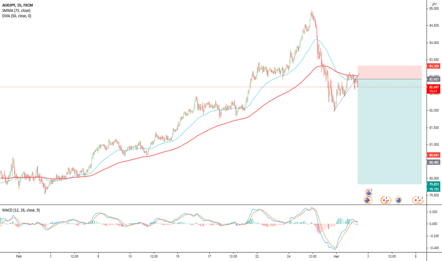Image resolution: width=442 pixels, height=261 pixels.
Task: Click the 24 date label on time axis
Action: click(x=289, y=256)
